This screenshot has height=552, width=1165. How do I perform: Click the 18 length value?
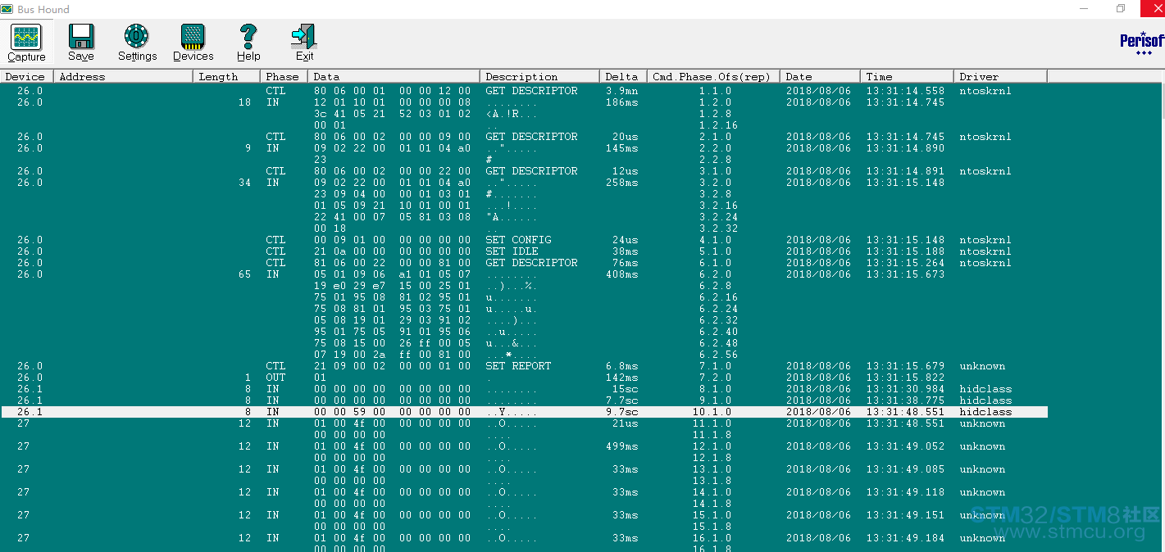tap(245, 102)
